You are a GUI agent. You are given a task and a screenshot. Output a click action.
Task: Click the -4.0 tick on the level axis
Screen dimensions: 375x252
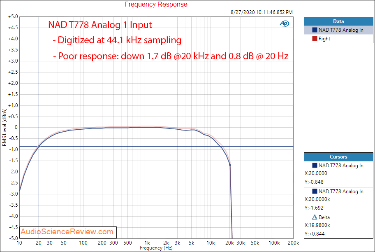[14, 216]
